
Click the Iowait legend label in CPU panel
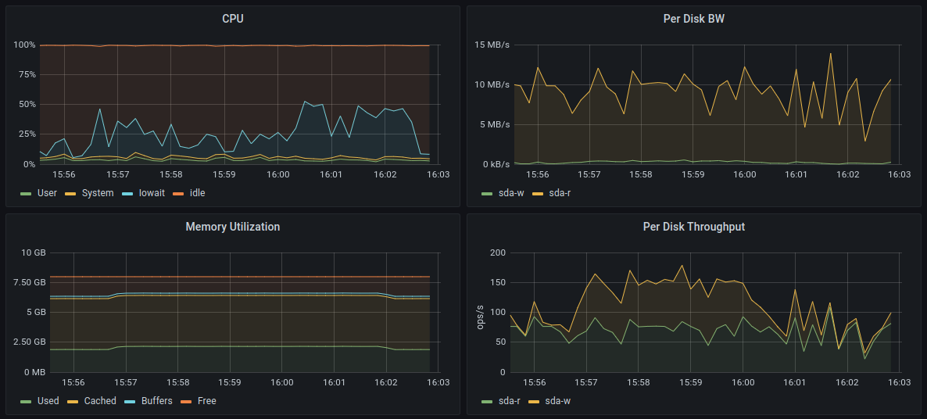152,193
